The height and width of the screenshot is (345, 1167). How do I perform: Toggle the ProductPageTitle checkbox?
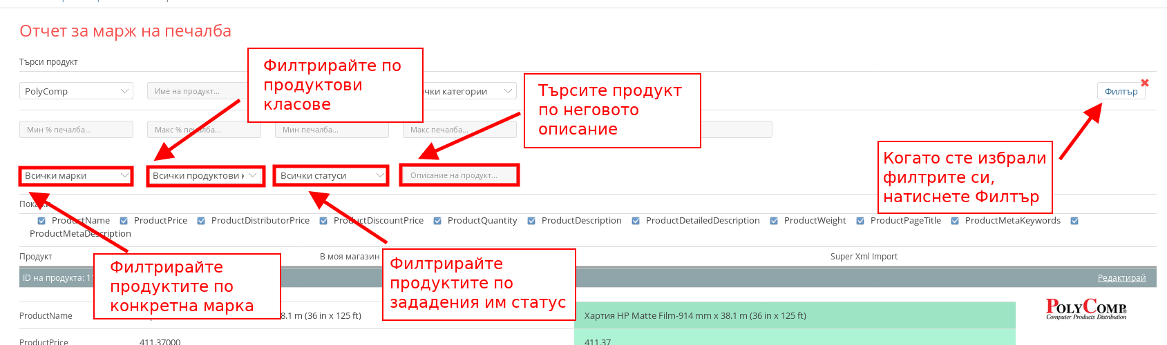click(860, 221)
